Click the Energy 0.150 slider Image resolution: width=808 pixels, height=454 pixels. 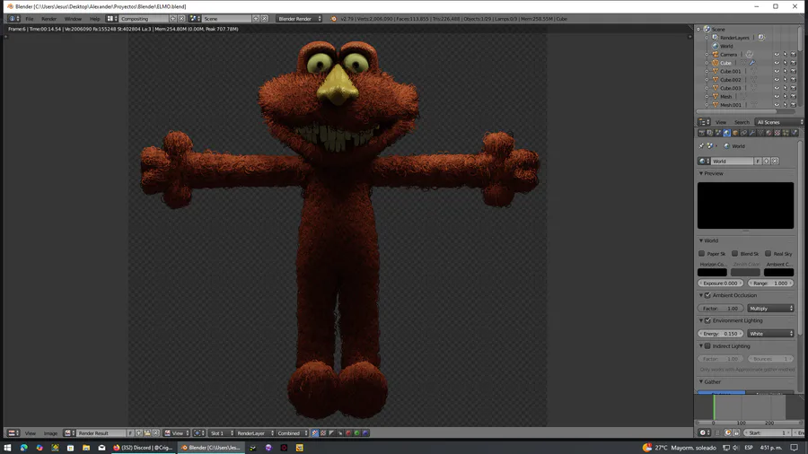(x=720, y=334)
